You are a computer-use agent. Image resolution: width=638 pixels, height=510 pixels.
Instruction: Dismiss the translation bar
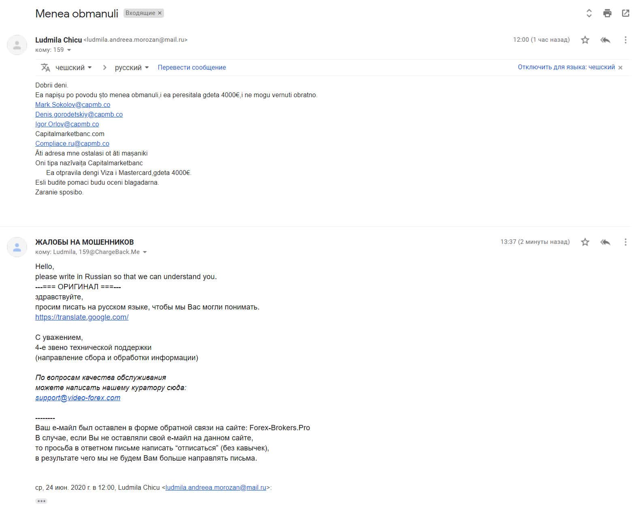(x=620, y=68)
